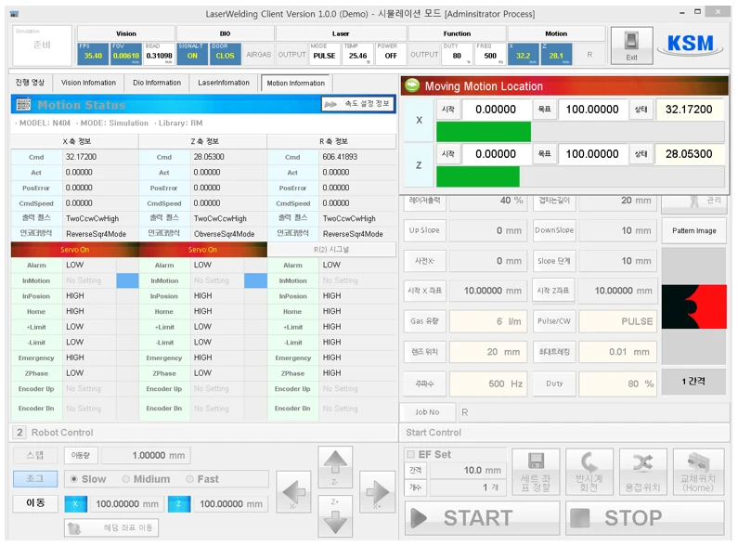Select the Fast speed radio button
The width and height of the screenshot is (738, 546).
pos(189,479)
